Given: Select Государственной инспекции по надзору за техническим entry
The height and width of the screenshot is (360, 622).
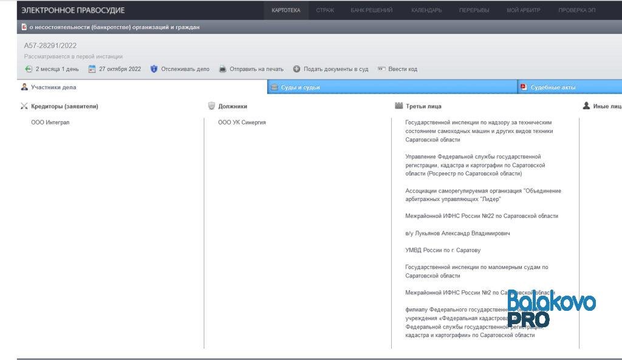Looking at the screenshot, I should click(x=479, y=131).
